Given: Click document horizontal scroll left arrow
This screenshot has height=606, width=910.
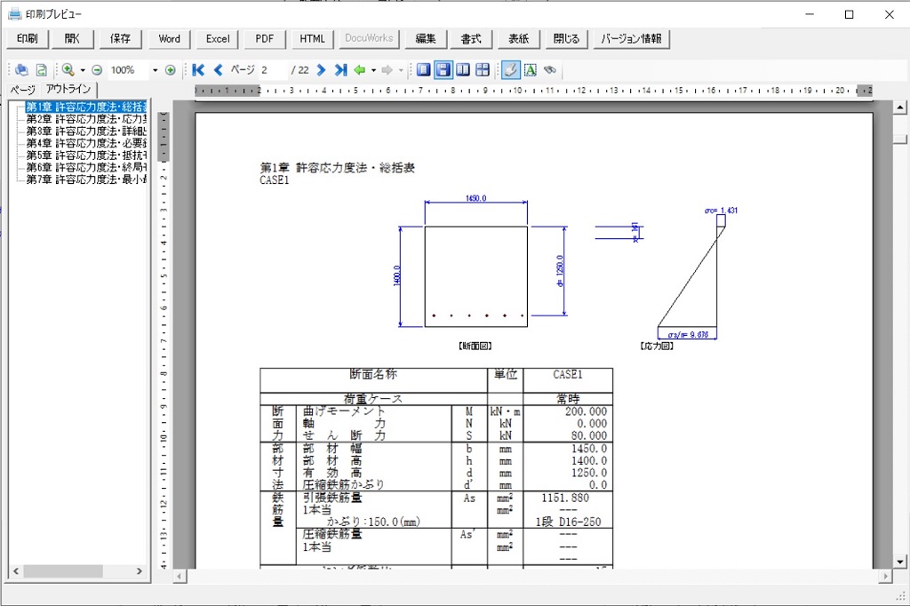Looking at the screenshot, I should click(180, 577).
